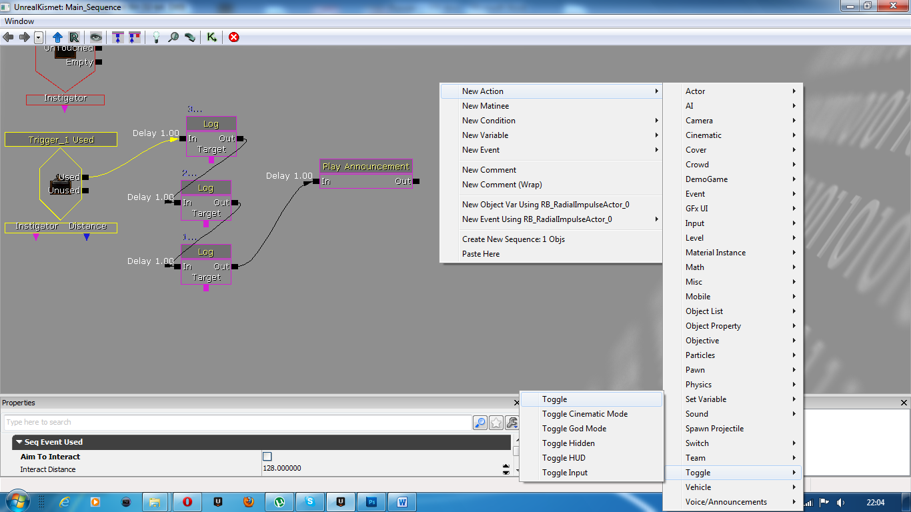Click the R rename sequence toolbar icon
Viewport: 911px width, 512px height.
pos(74,37)
